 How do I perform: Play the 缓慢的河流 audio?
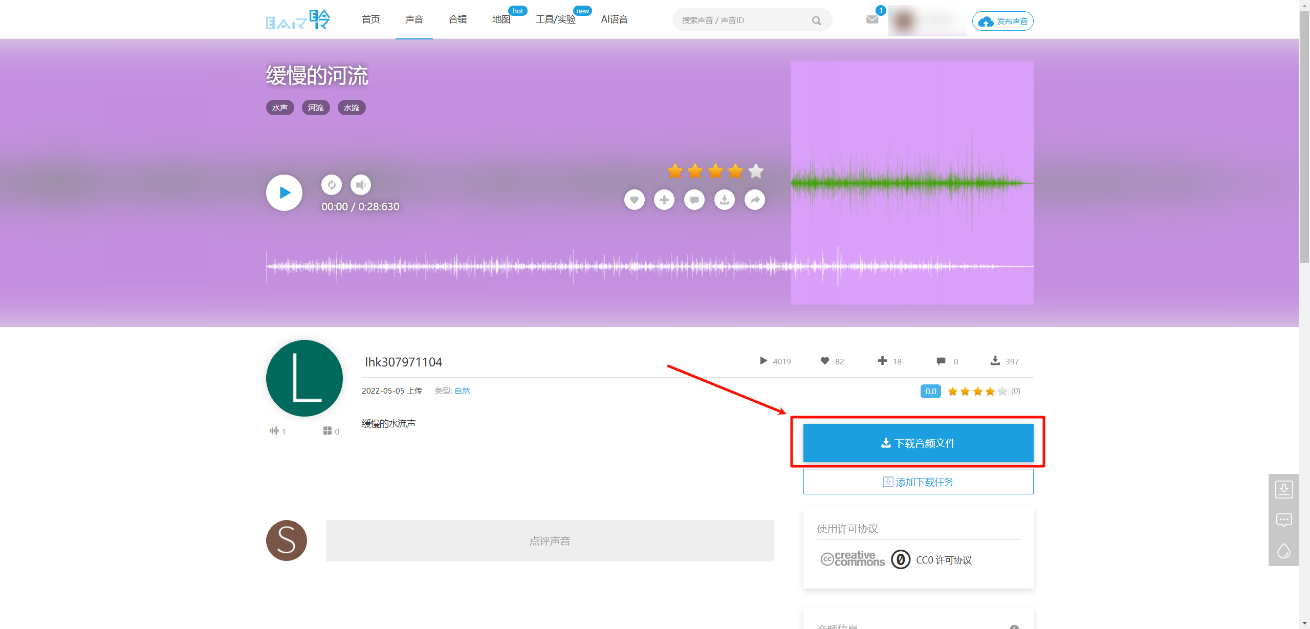[x=283, y=192]
